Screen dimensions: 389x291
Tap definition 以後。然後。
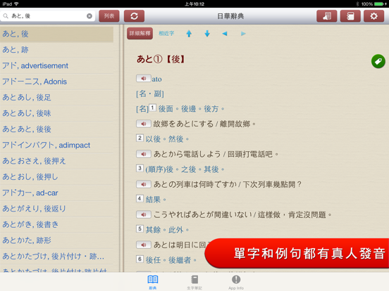(167, 138)
